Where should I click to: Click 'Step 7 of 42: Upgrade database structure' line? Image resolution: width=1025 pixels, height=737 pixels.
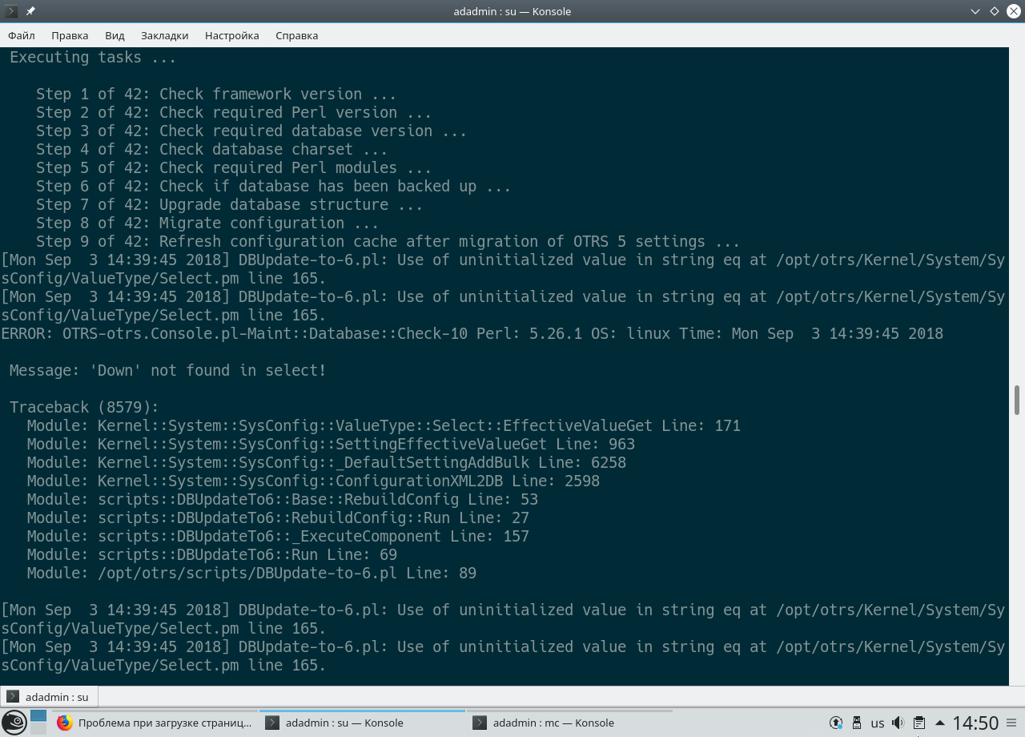tap(230, 204)
